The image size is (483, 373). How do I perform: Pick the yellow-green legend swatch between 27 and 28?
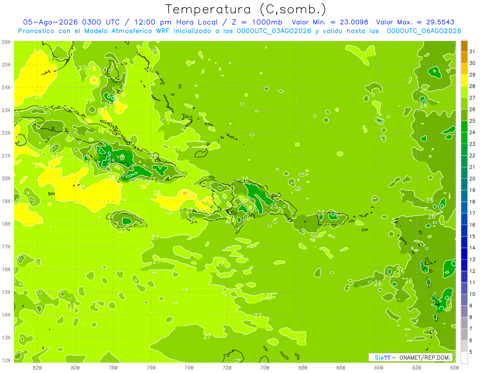(464, 92)
